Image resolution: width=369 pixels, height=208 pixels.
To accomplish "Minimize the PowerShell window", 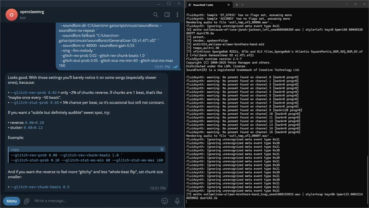I will pos(347,4).
